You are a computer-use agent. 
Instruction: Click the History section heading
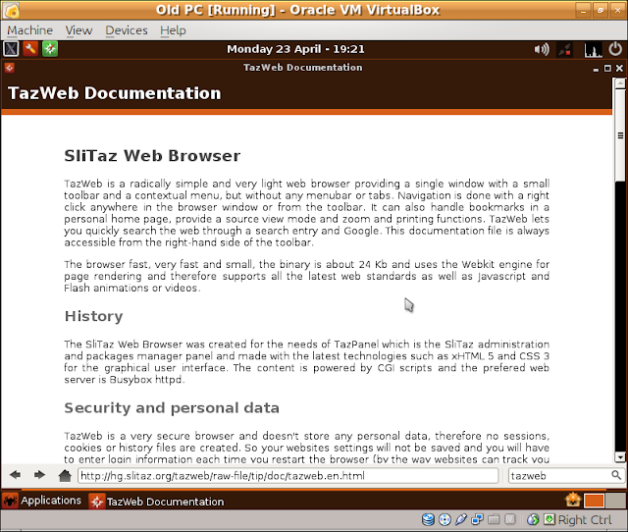(x=94, y=316)
